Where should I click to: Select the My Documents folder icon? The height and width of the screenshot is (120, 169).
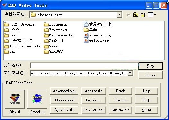[x=46, y=35]
